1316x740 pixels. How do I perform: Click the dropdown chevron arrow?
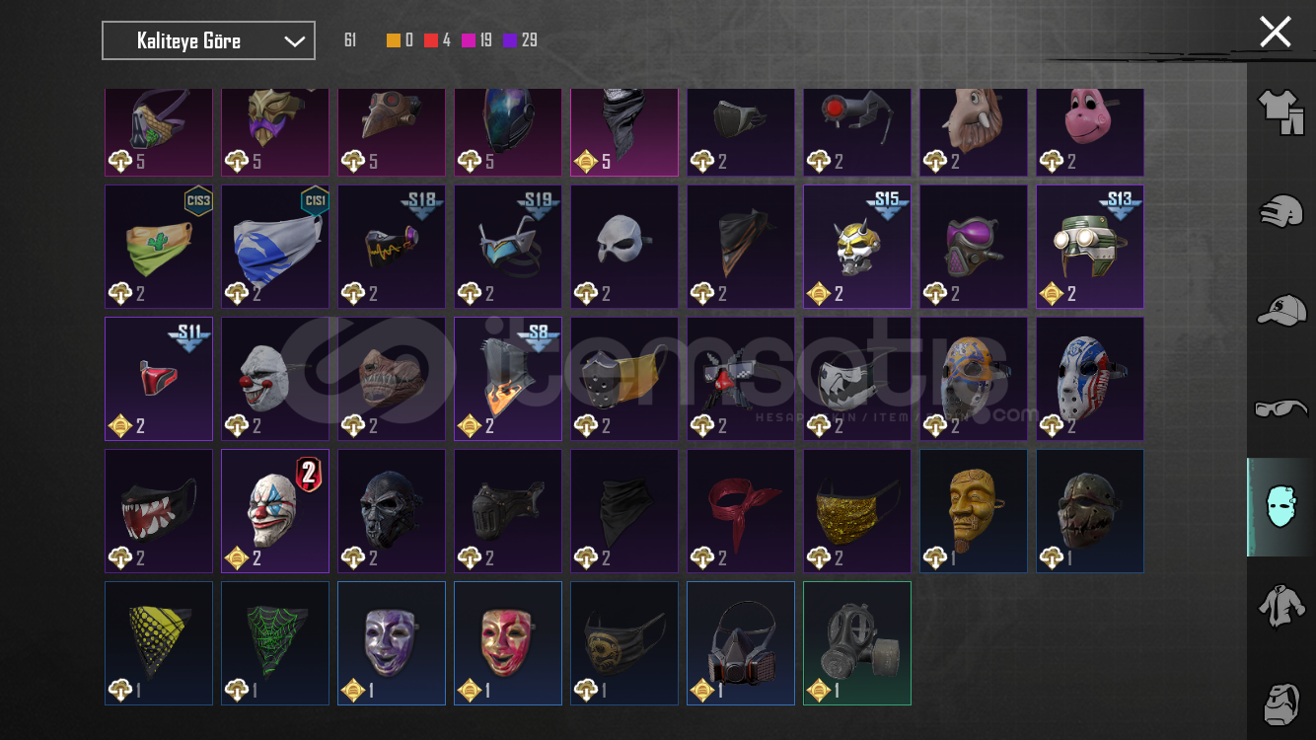[x=294, y=41]
